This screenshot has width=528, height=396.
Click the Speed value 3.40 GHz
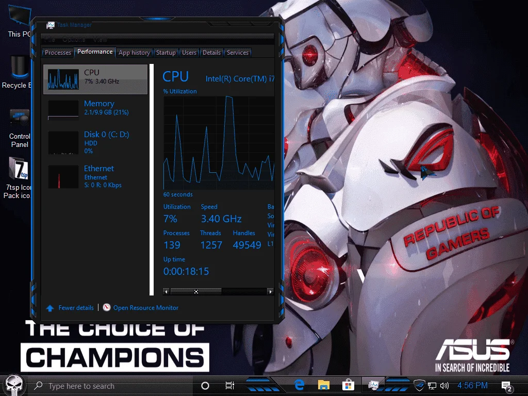(x=221, y=219)
